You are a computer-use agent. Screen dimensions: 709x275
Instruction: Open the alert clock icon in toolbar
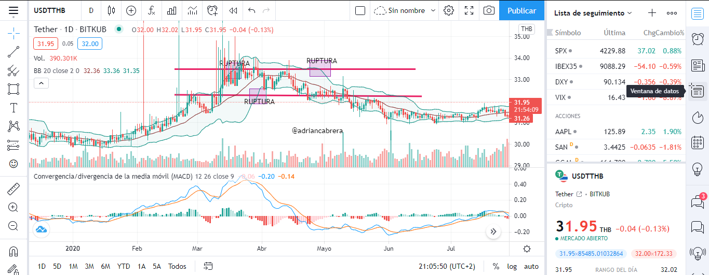click(212, 10)
